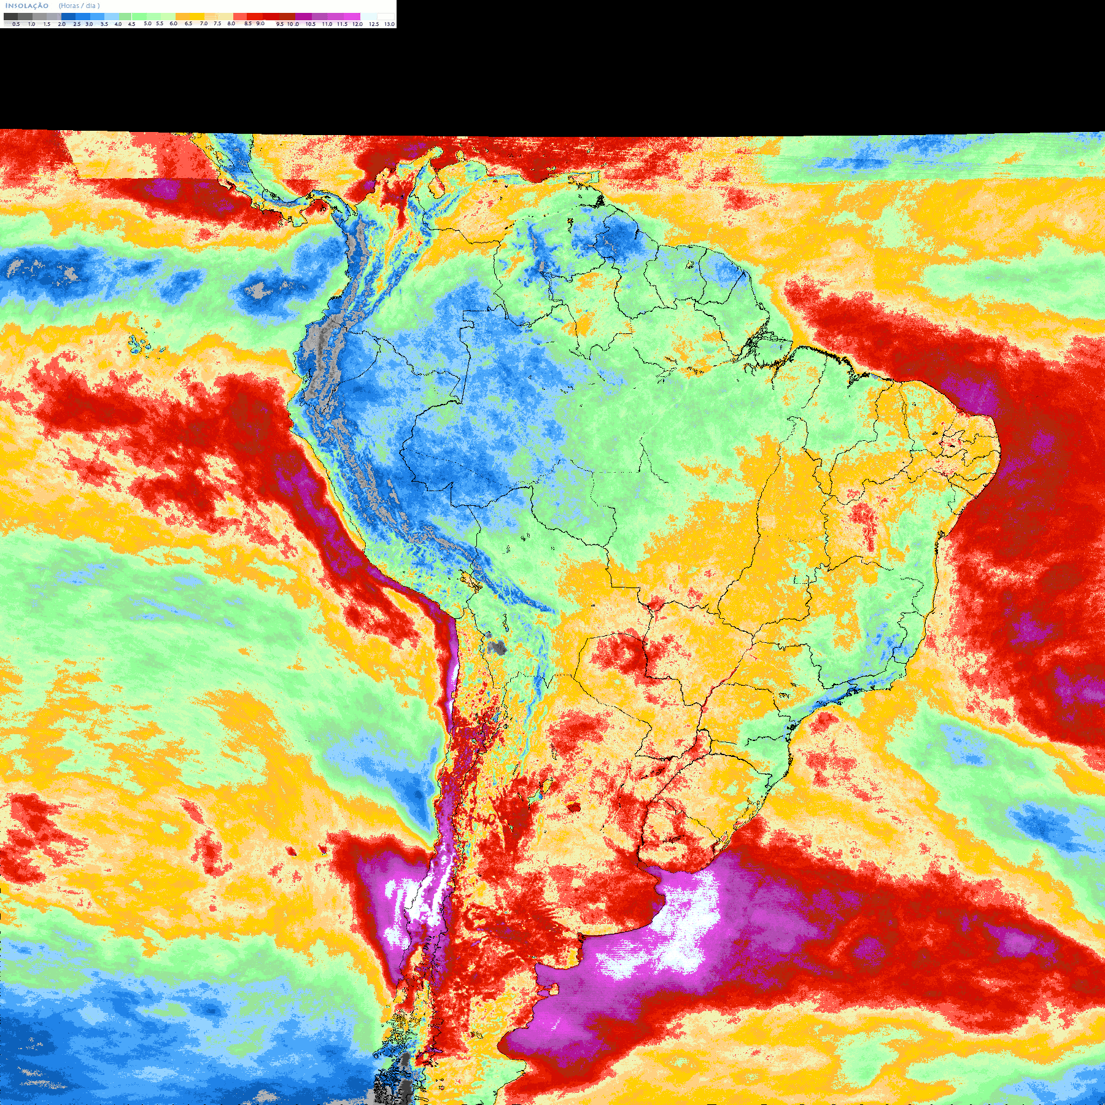Select the 7.5 hours legend label
Viewport: 1105px width, 1105px height.
coord(217,23)
